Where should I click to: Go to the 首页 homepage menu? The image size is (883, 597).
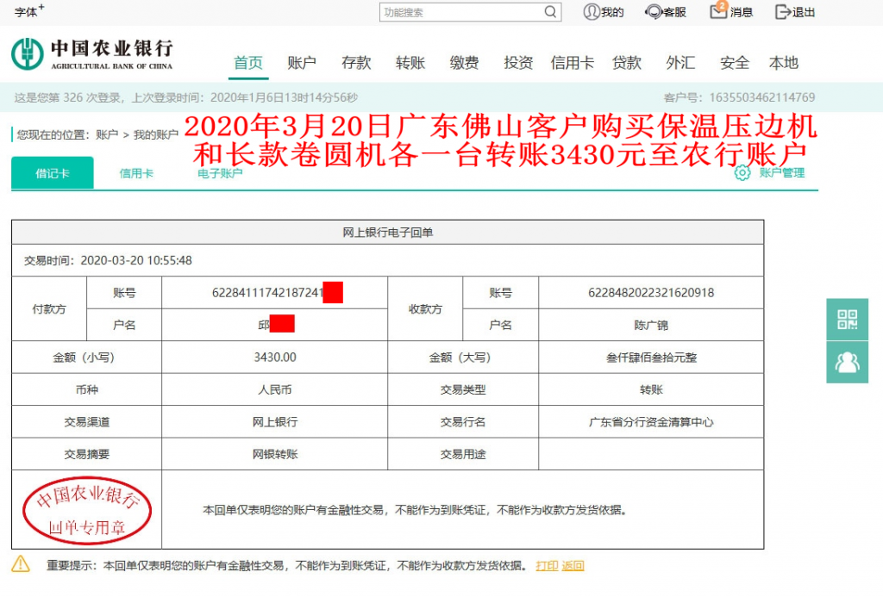coord(247,62)
